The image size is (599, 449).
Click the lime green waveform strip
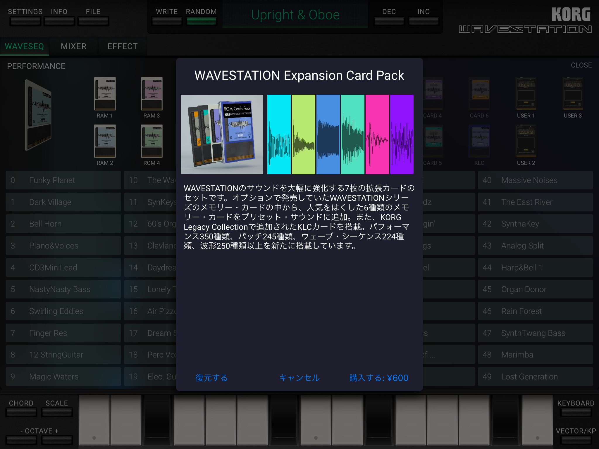point(304,134)
